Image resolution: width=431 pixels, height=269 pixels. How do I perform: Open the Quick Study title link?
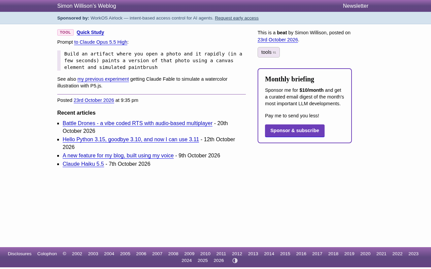[90, 33]
